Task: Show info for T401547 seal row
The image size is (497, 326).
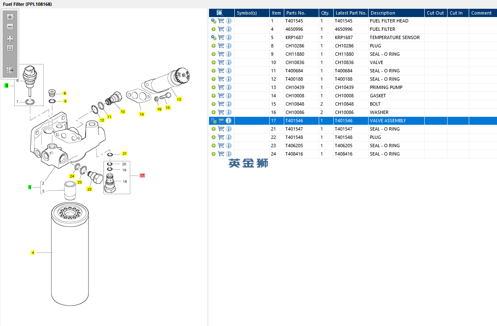Action: tap(229, 129)
